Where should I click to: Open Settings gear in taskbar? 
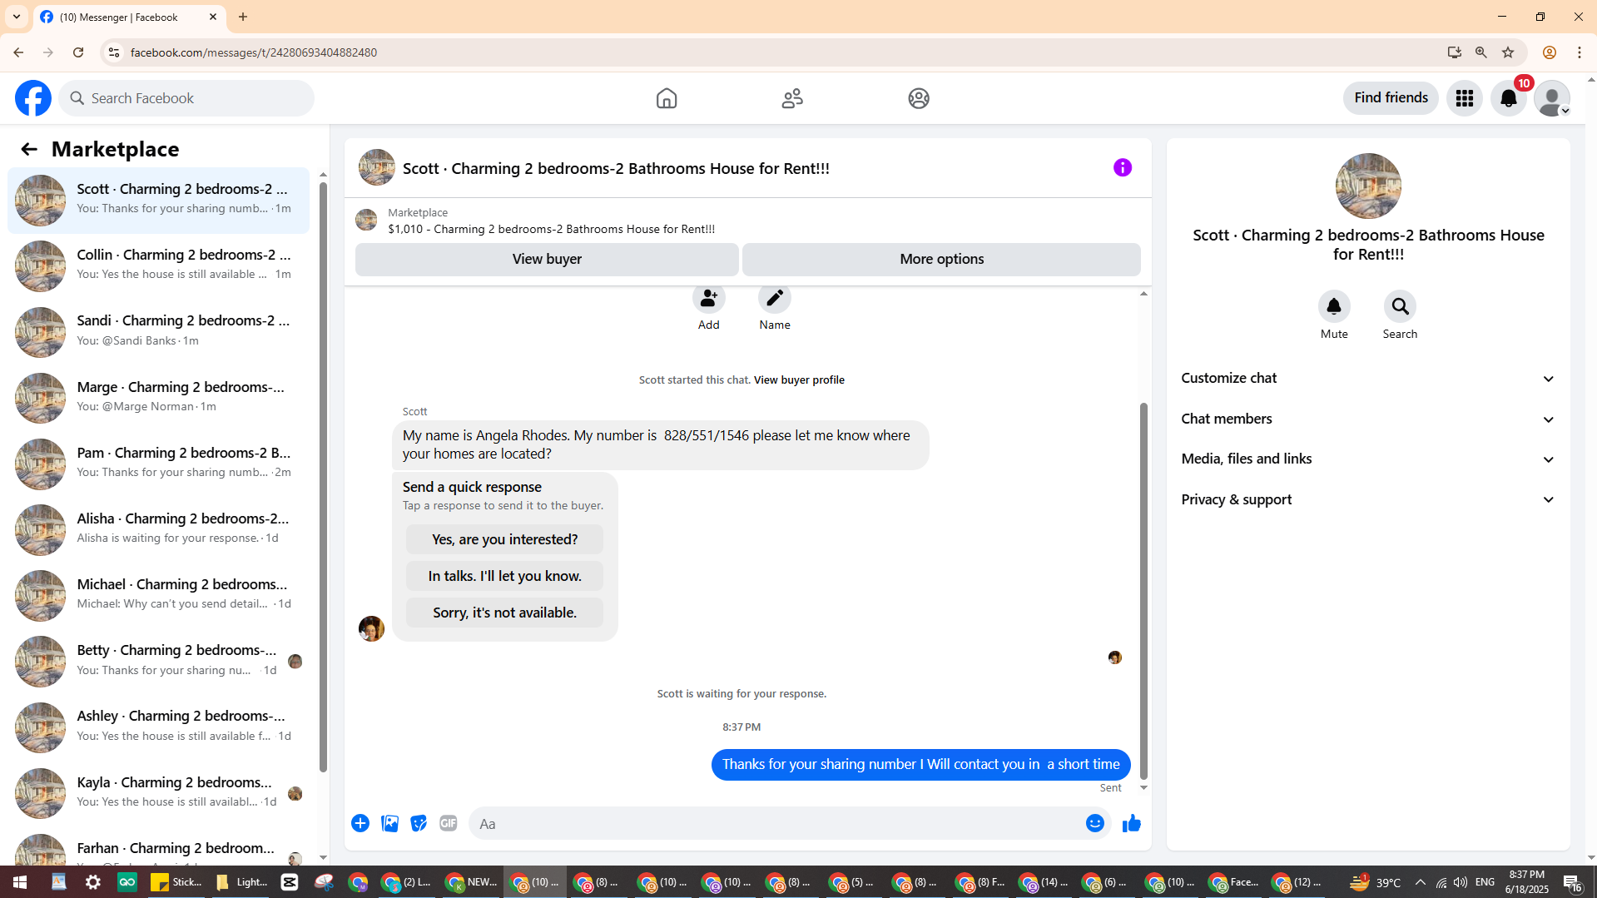[x=93, y=882]
